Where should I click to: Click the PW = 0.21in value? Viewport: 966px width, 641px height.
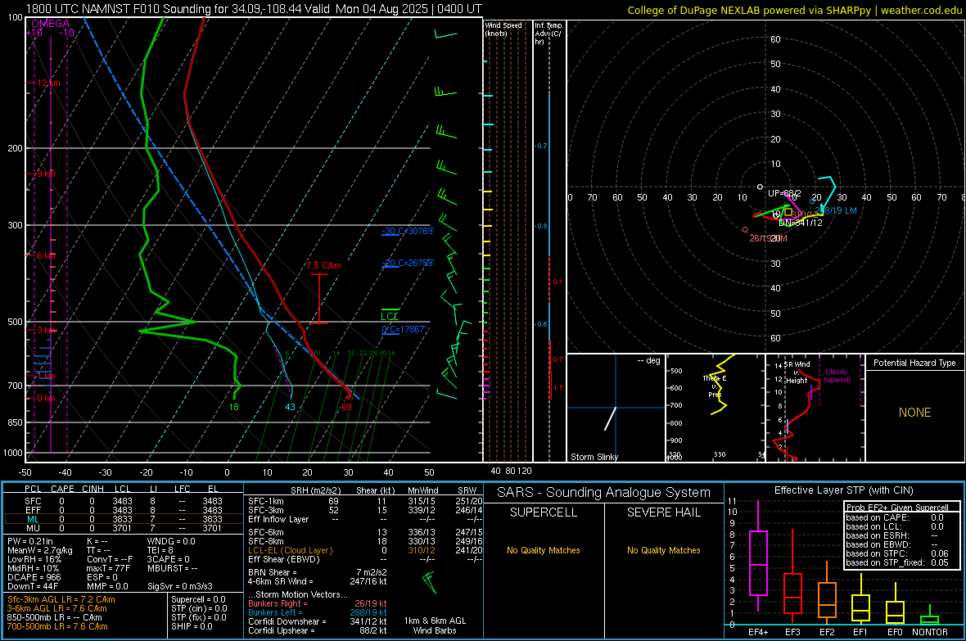point(30,541)
